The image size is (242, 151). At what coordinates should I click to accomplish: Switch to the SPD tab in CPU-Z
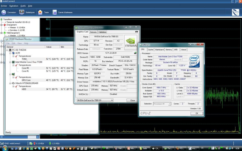tap(176, 50)
